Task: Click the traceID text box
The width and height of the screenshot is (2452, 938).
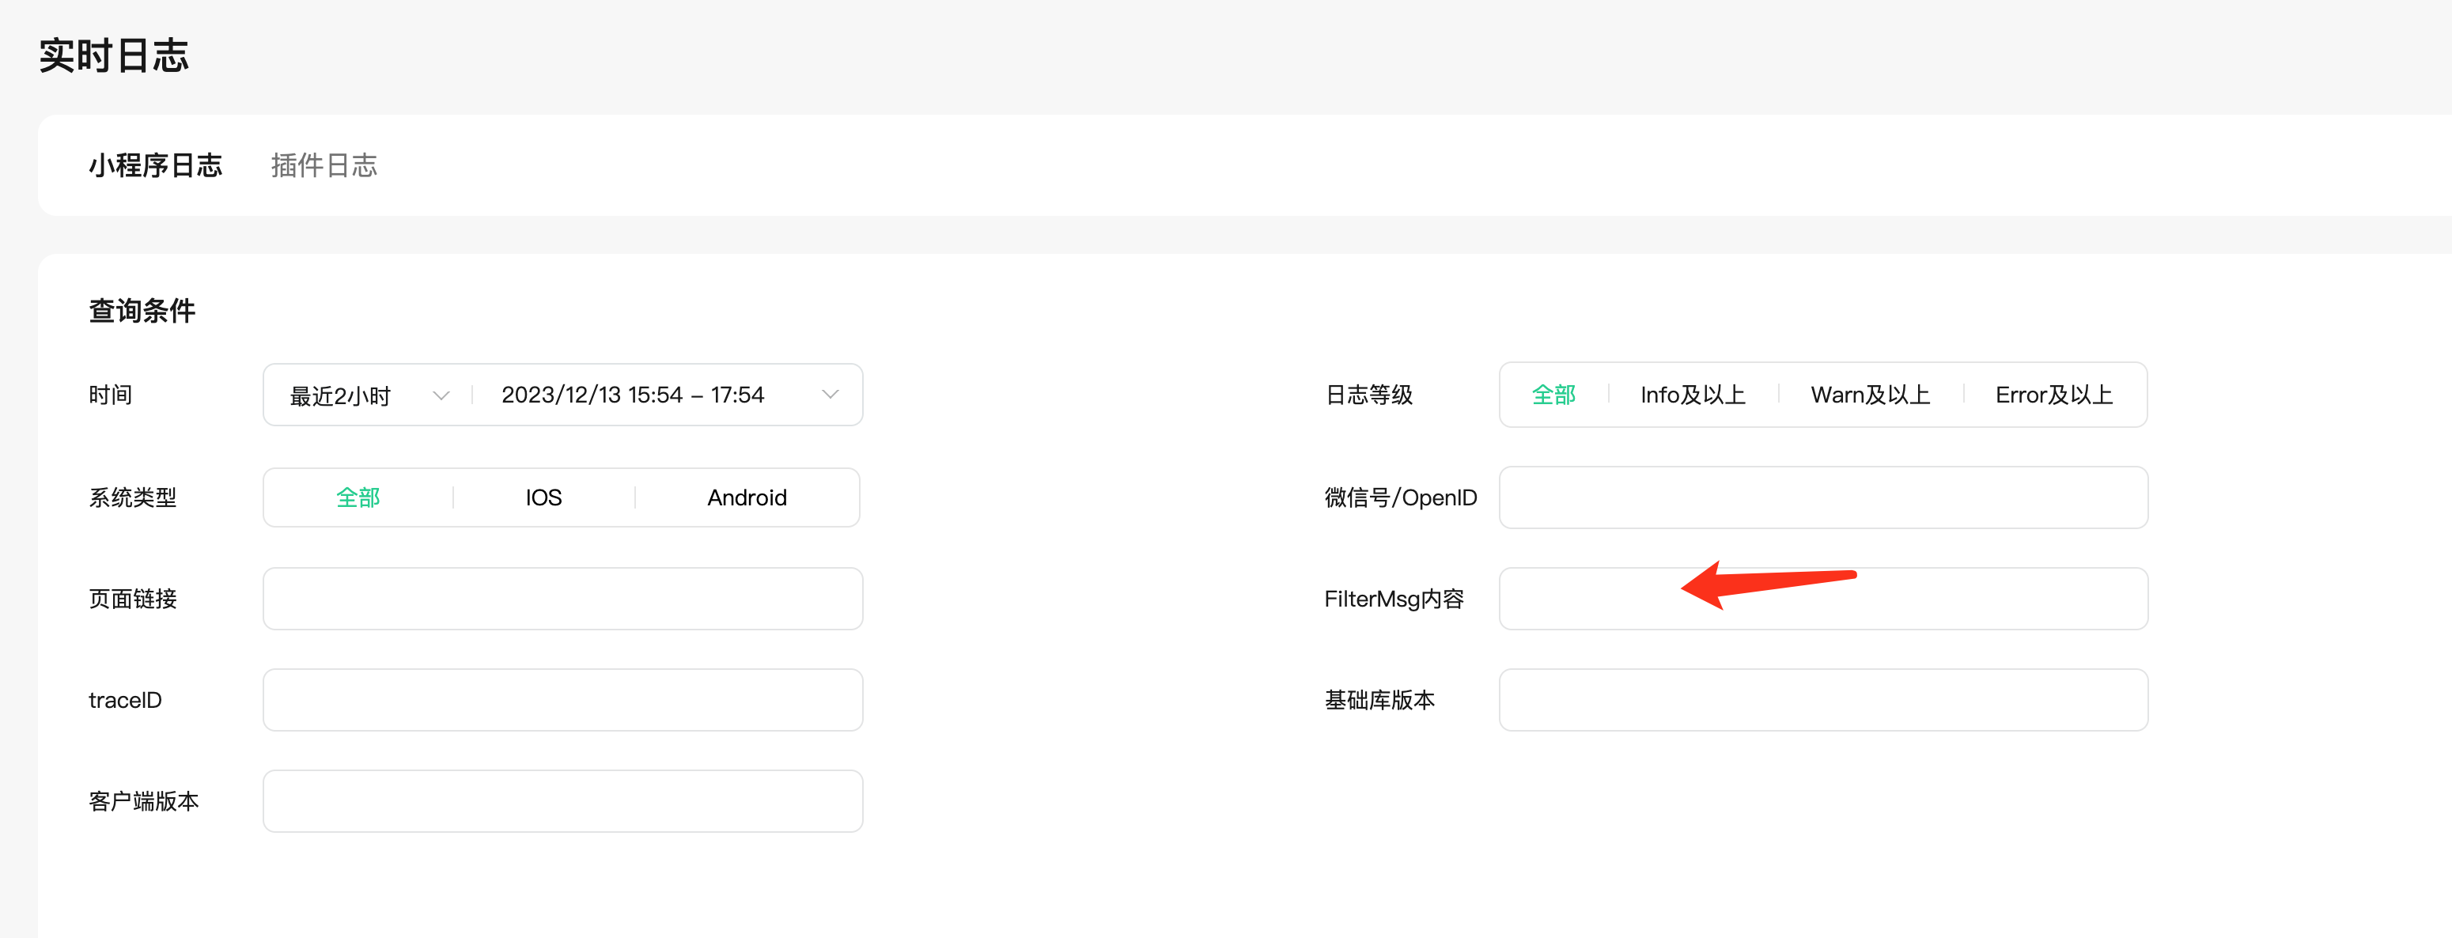Action: coord(562,700)
